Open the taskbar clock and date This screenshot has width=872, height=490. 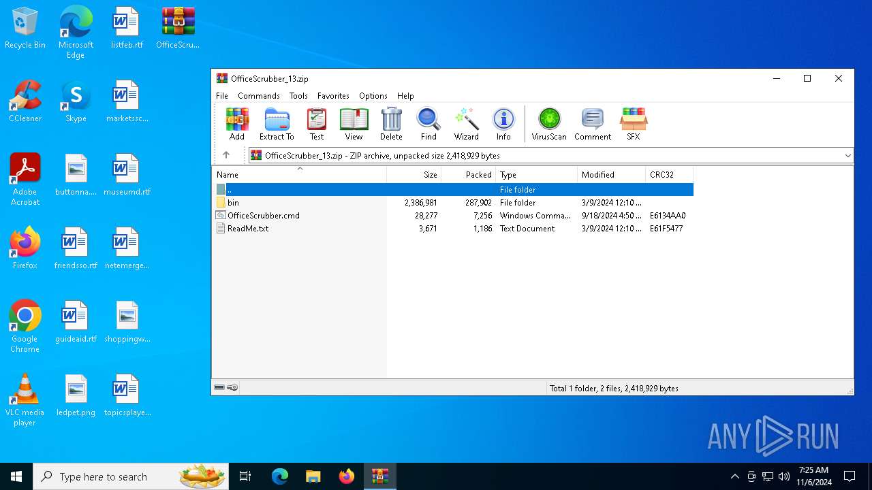click(x=814, y=476)
